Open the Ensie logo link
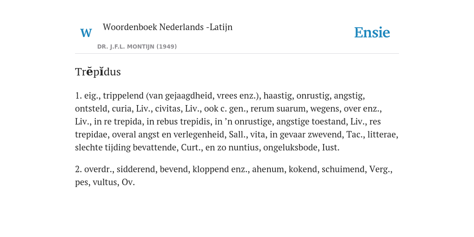The image size is (474, 237). (x=372, y=32)
